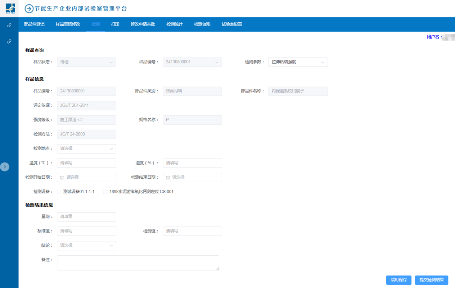
Task: Switch to the 部品件登记 tab
Action: coord(34,24)
